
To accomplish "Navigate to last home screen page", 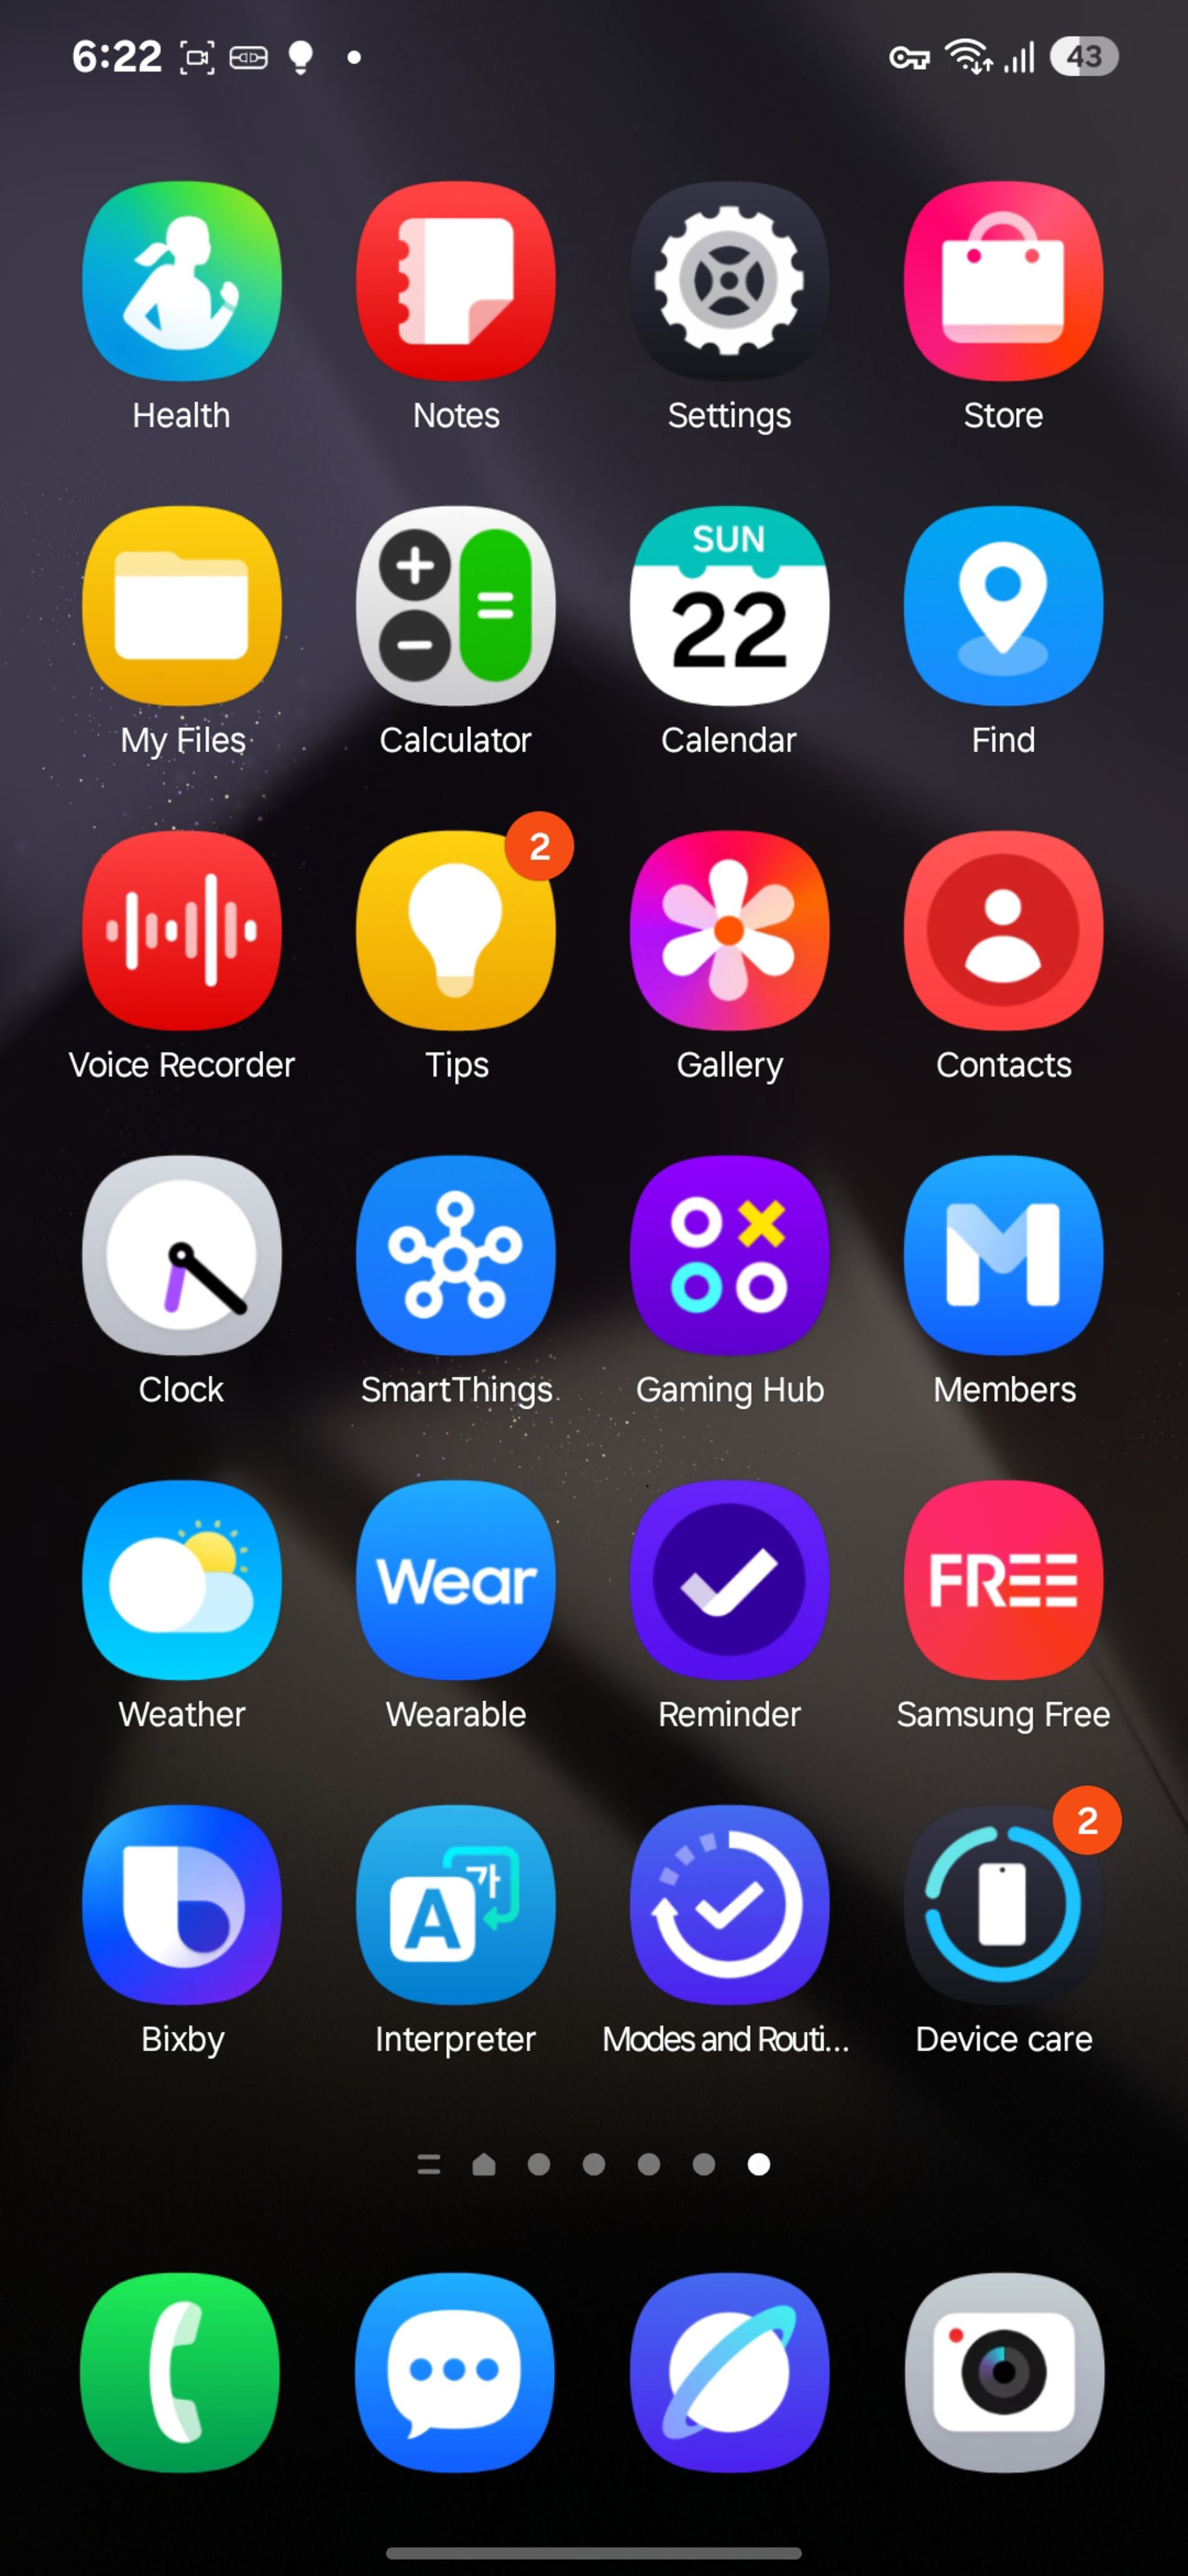I will 760,2164.
